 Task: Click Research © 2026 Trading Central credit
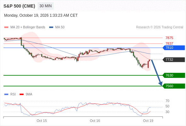[160, 27]
